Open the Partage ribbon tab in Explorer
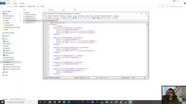This screenshot has height=104, width=186. (15, 3)
